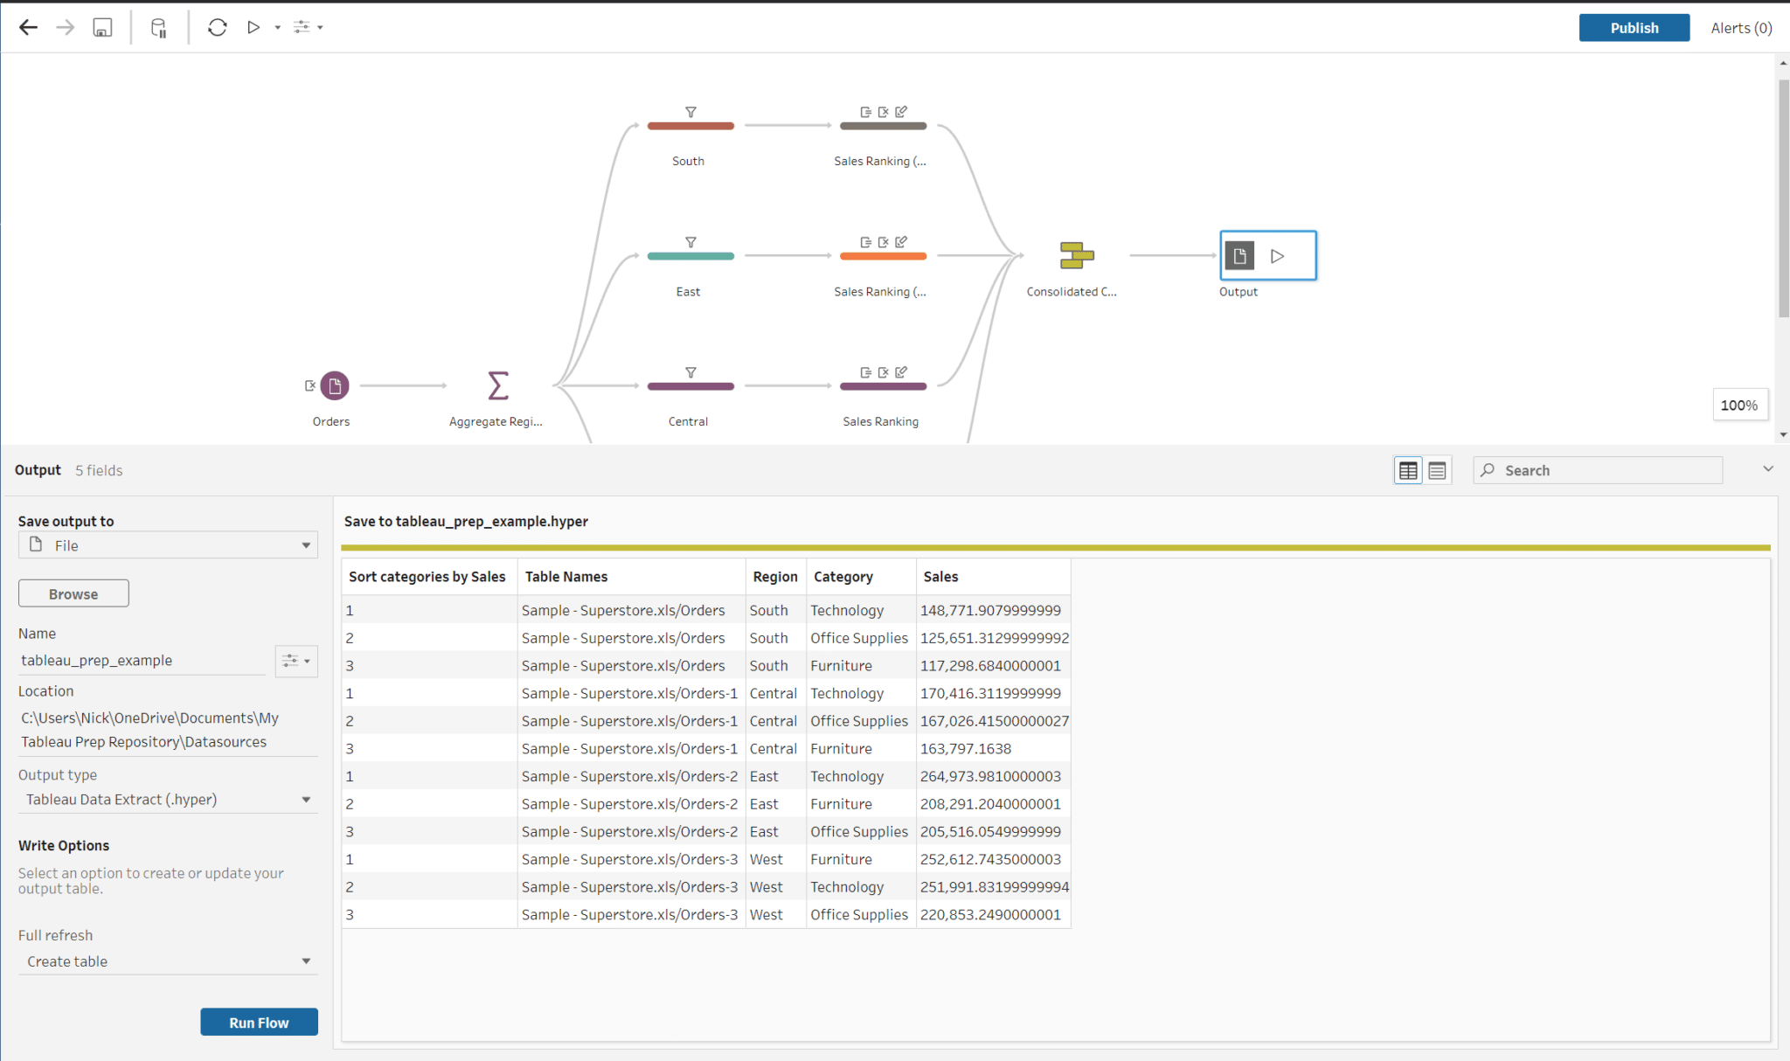
Task: Click the 100% zoom level indicator
Action: pyautogui.click(x=1739, y=405)
